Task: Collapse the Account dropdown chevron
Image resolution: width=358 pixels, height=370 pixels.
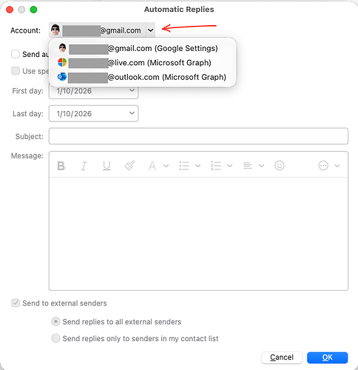Action: pyautogui.click(x=150, y=30)
